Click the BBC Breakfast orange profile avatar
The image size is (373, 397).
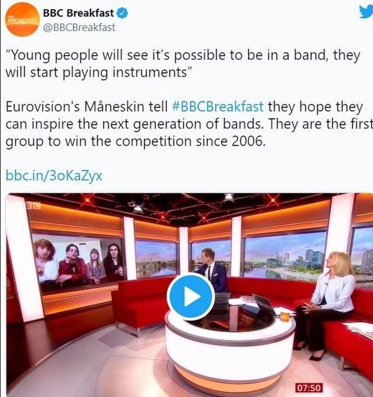23,19
